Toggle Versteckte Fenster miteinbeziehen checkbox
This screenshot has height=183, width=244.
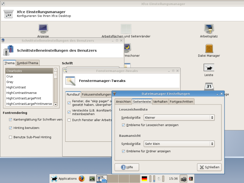point(69,112)
